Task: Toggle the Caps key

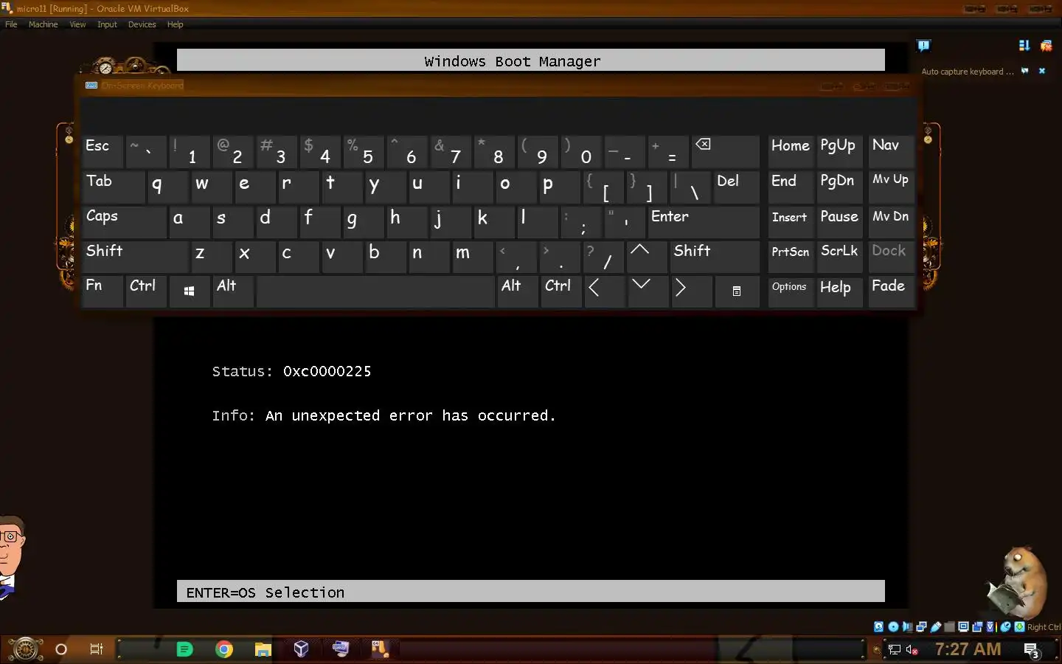Action: pyautogui.click(x=124, y=221)
